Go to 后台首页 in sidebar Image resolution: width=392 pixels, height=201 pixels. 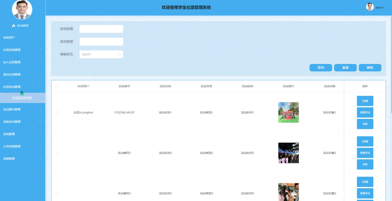(23, 26)
